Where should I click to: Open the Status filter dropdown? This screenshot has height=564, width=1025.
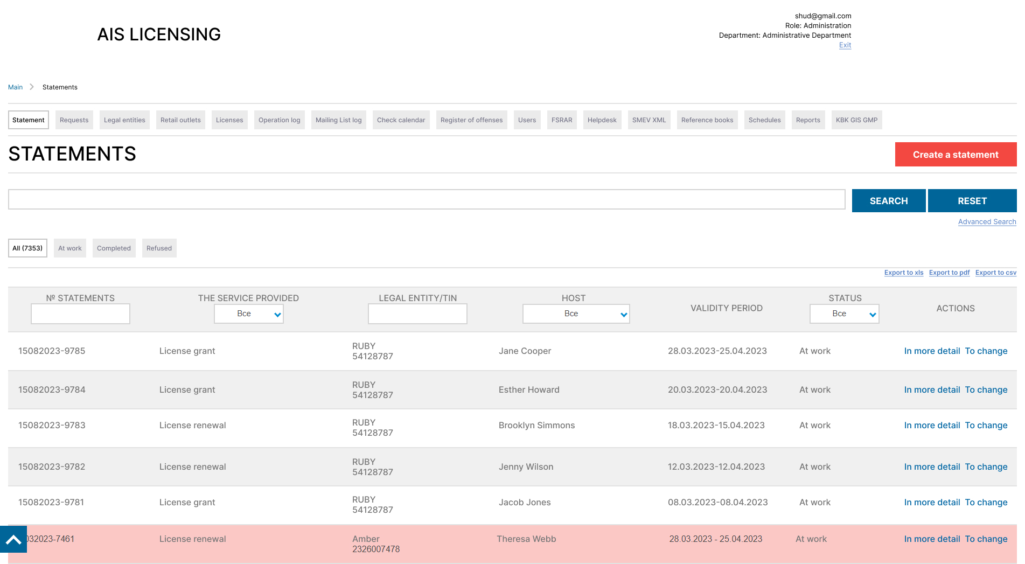click(844, 314)
